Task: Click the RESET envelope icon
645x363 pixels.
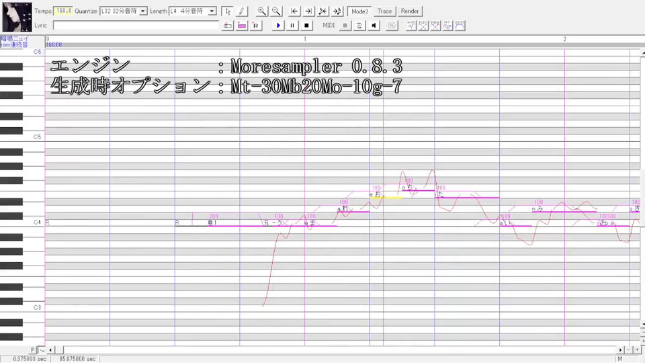Action: point(460,26)
